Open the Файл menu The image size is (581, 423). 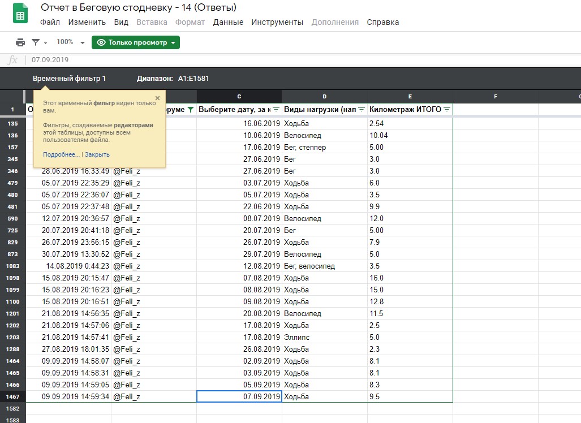[x=50, y=23]
